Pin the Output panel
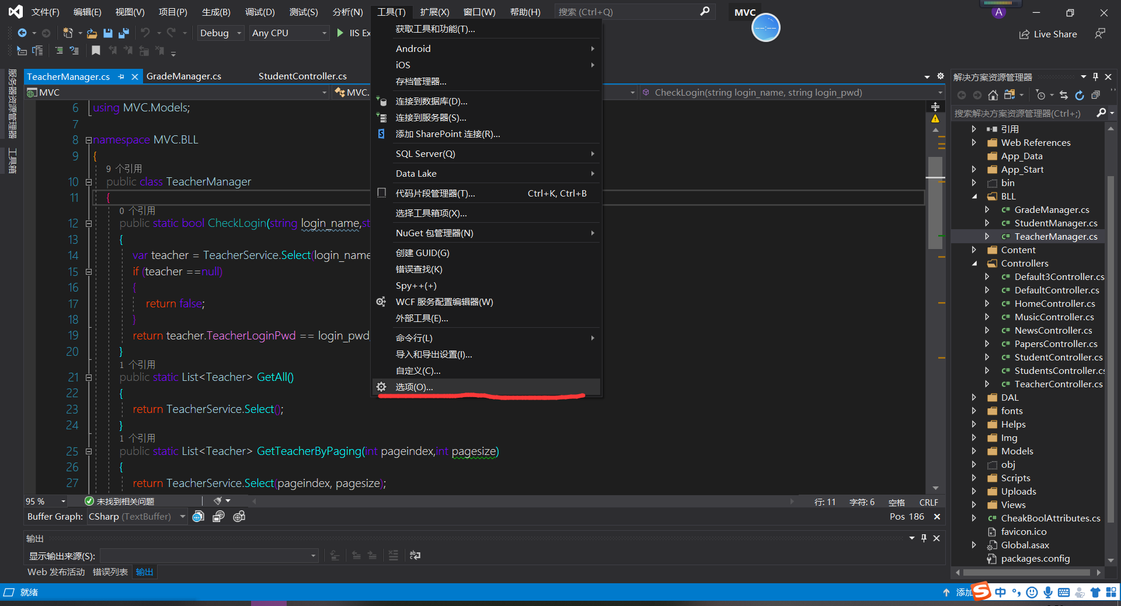 924,538
